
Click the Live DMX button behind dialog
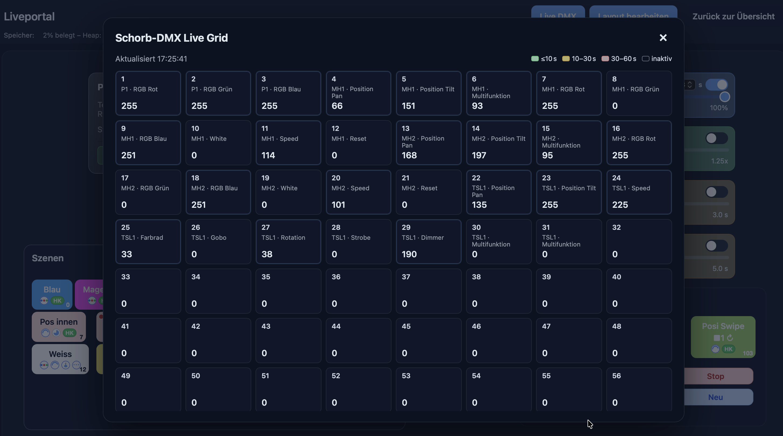[558, 12]
